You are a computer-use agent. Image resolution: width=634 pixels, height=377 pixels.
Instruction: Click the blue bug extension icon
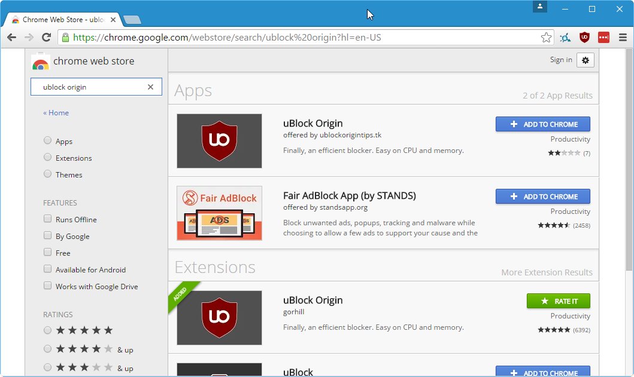tap(565, 38)
